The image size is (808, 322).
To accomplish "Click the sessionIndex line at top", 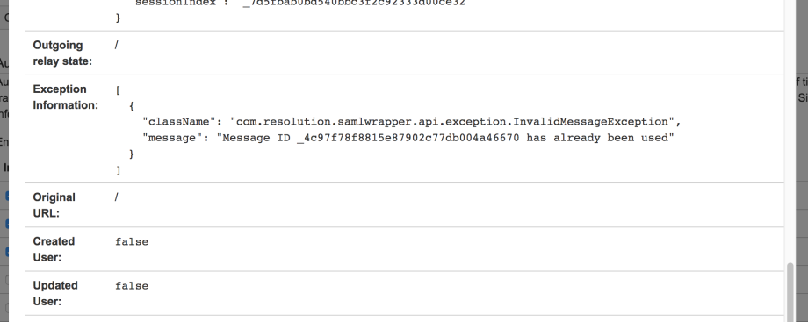I will click(x=299, y=4).
